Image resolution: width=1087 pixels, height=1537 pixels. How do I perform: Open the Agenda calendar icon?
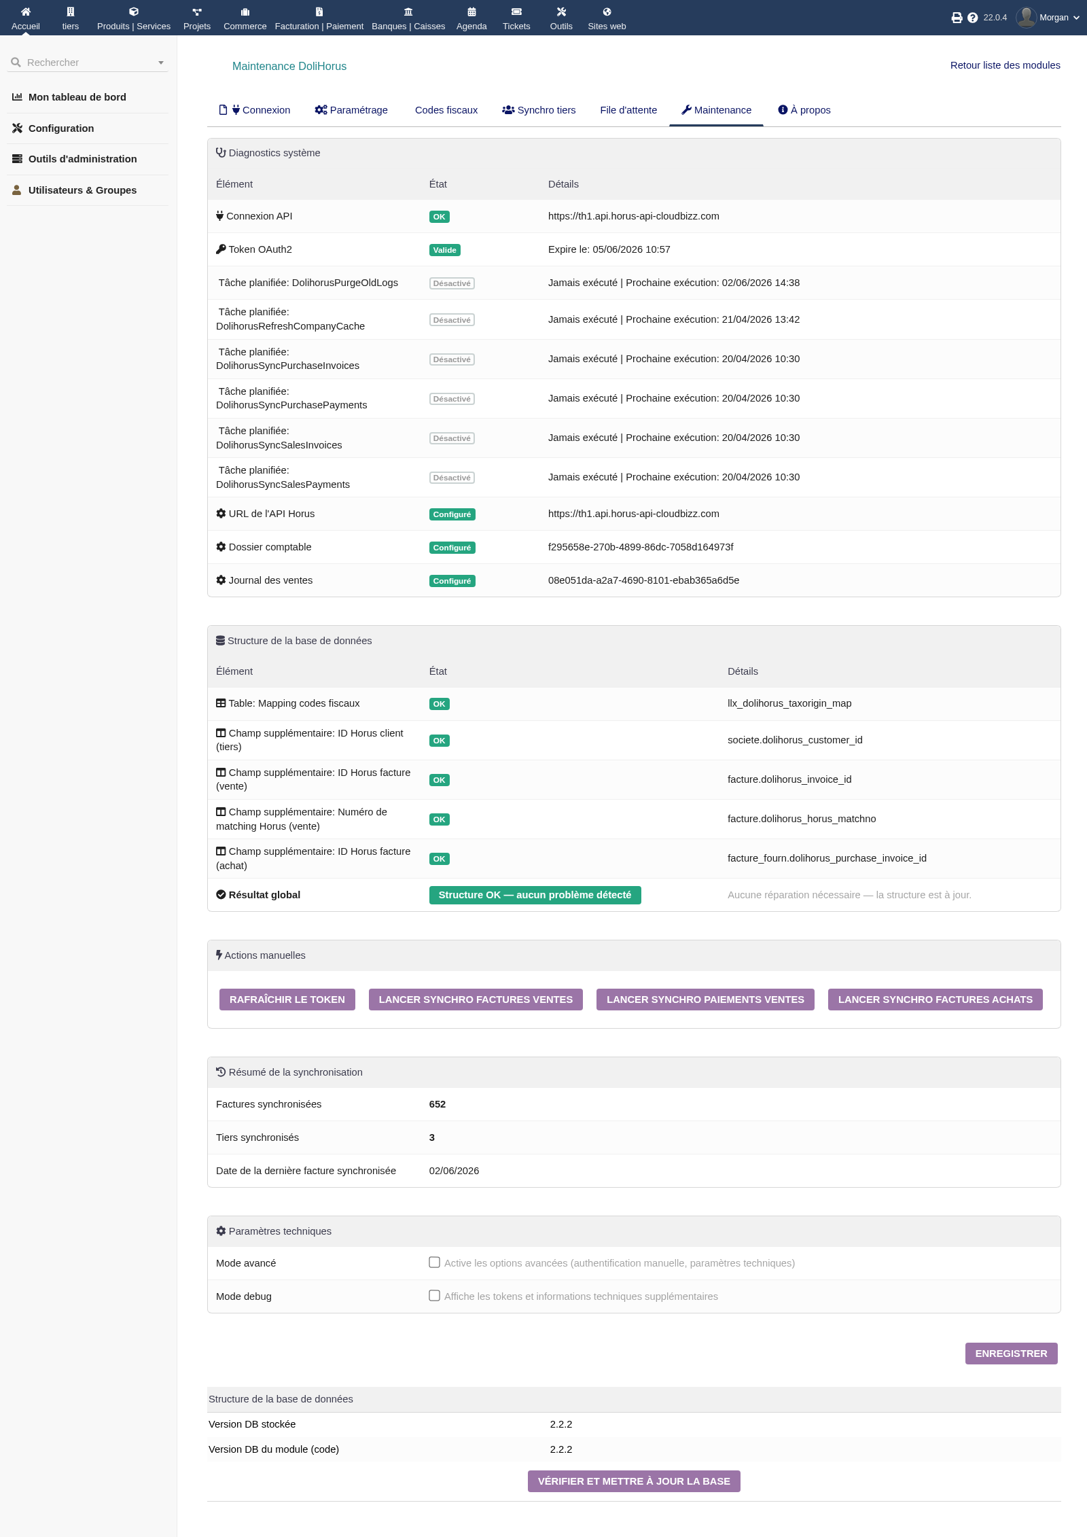(x=471, y=12)
